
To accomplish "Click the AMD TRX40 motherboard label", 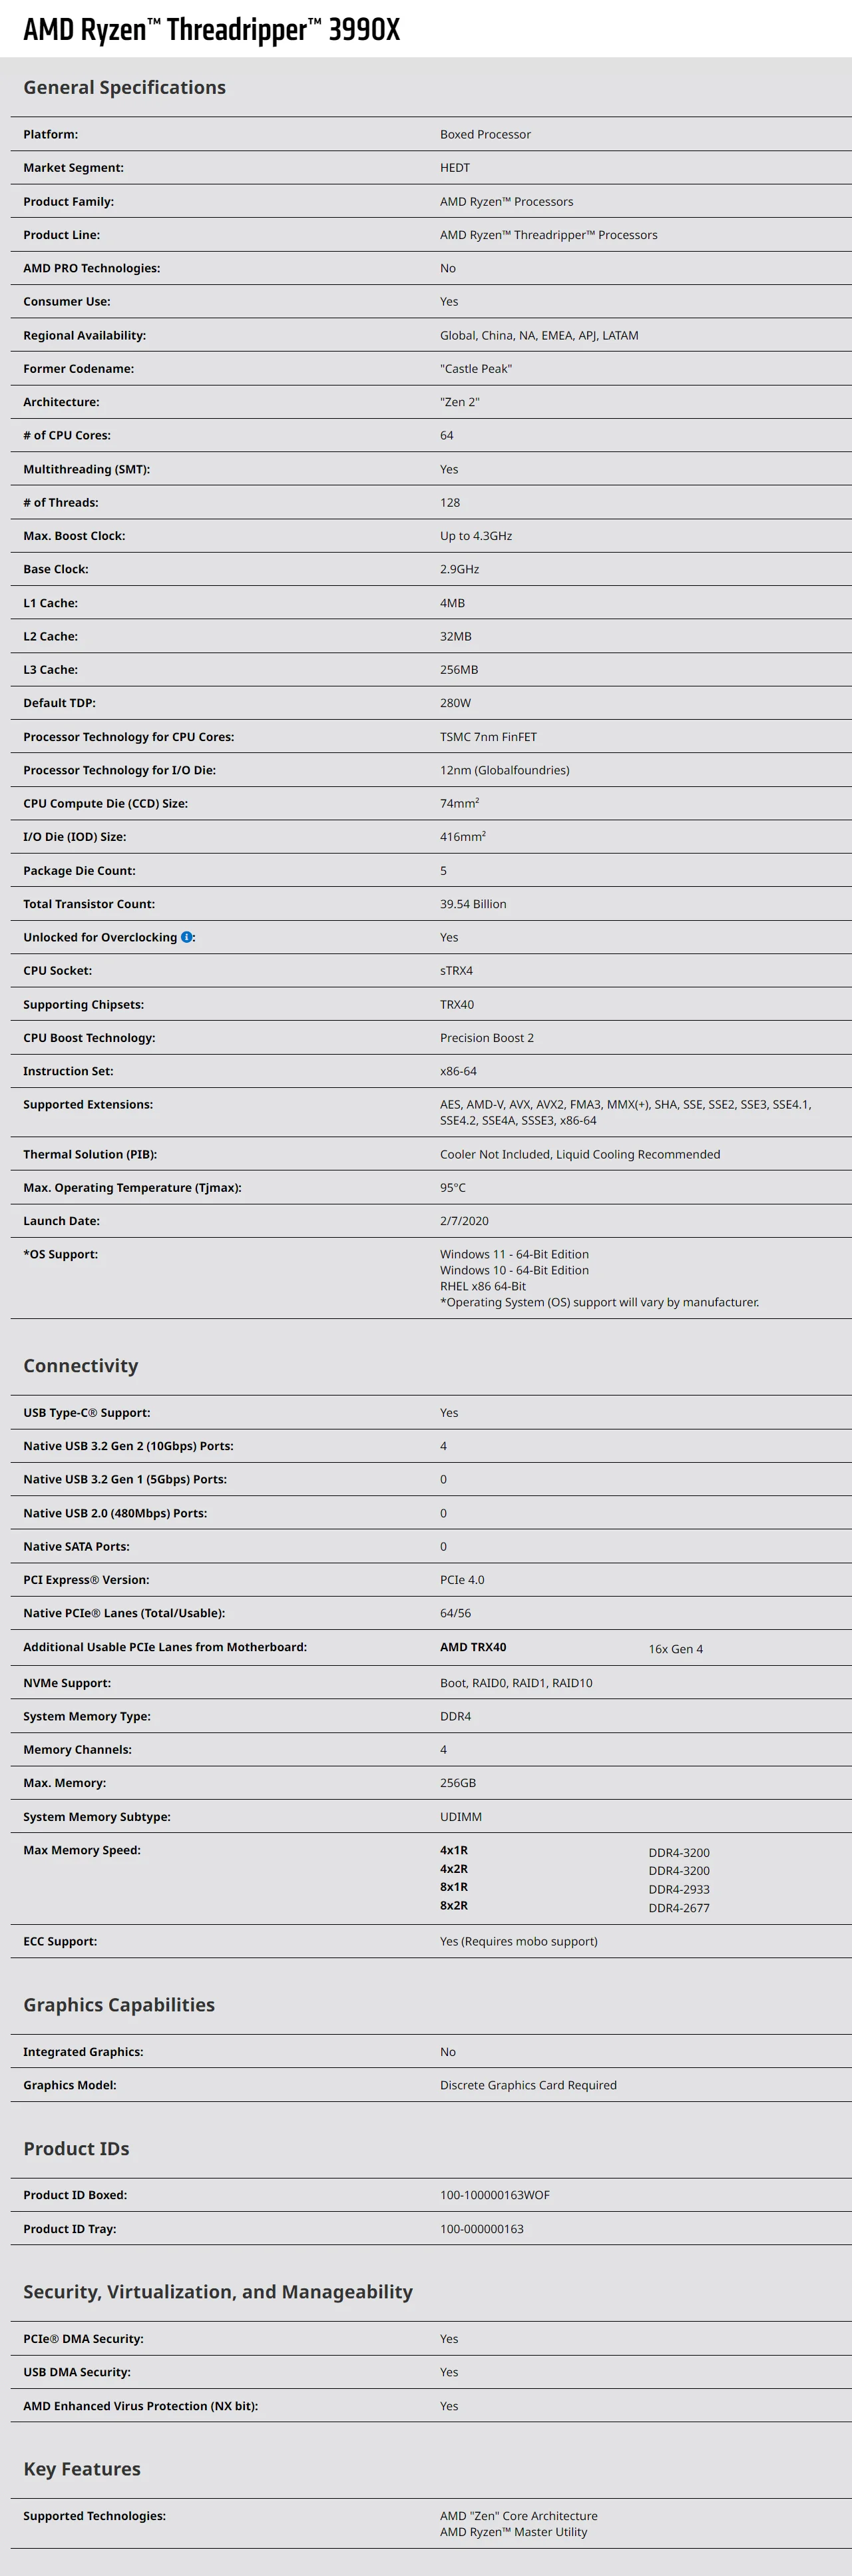I will point(473,1646).
